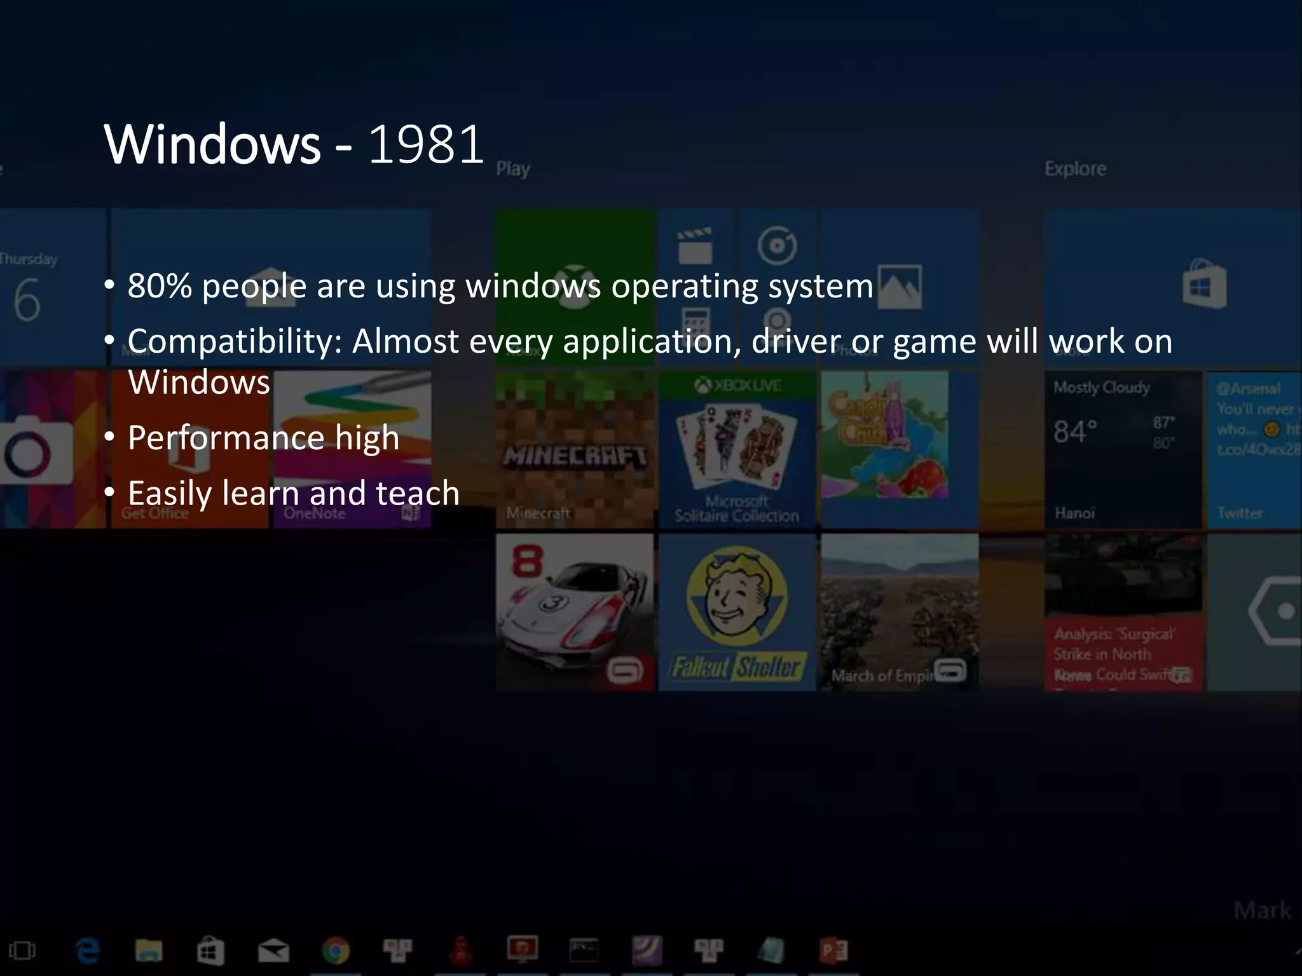Click the '80% people are using windows' bullet
The width and height of the screenshot is (1302, 976).
(500, 286)
